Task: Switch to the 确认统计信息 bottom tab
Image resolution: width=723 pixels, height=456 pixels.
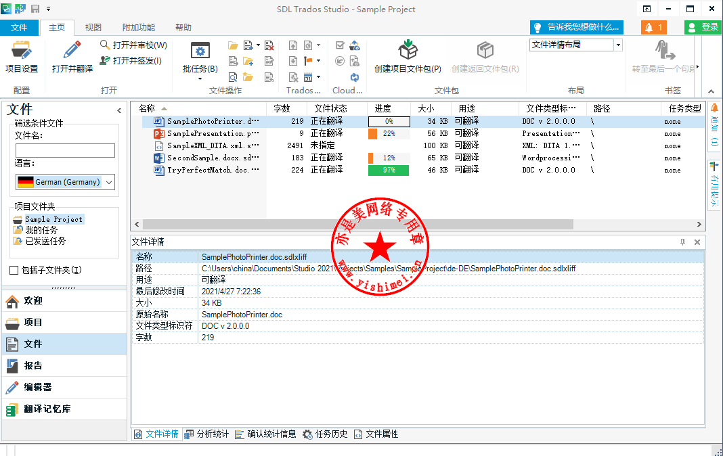Action: tap(265, 434)
